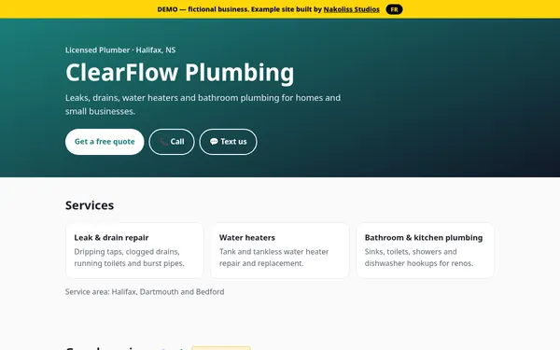
Task: Click the Get a free quote button
Action: [x=105, y=142]
